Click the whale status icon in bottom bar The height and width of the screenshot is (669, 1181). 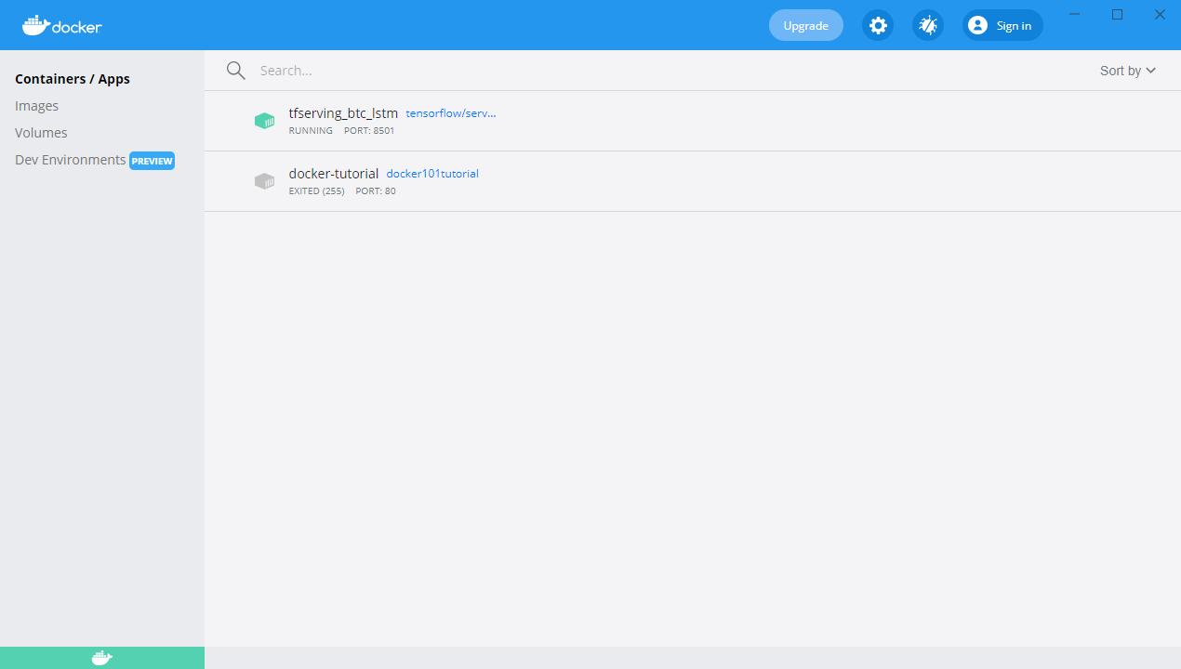tap(102, 658)
